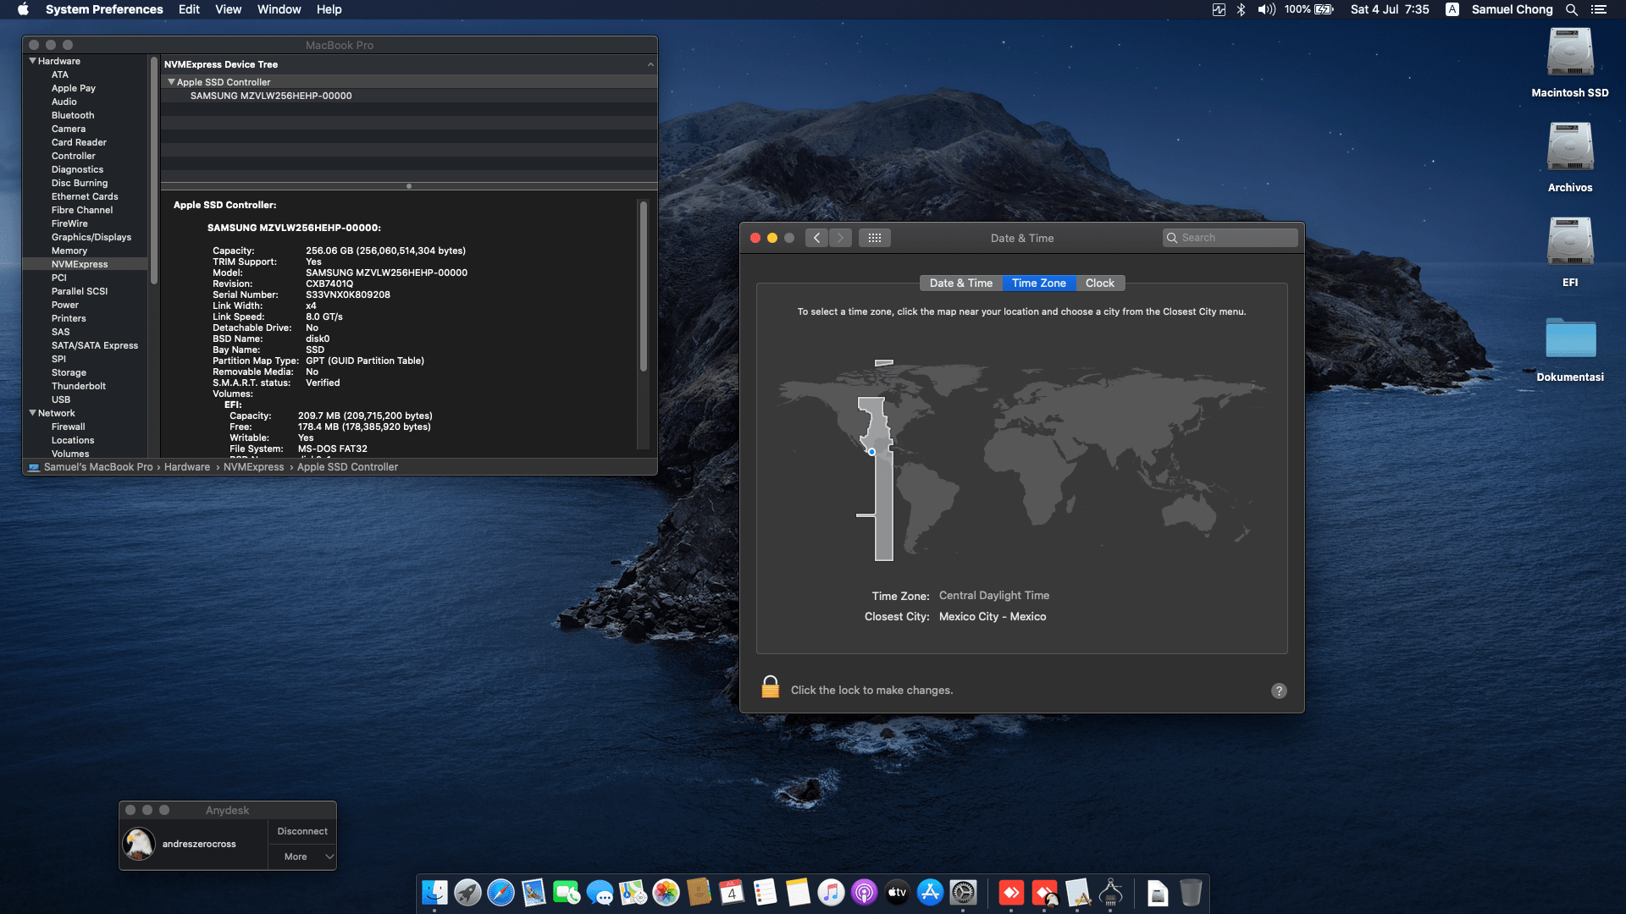Switch to the Clock tab
Screen dimensions: 1626x914
click(x=1100, y=284)
